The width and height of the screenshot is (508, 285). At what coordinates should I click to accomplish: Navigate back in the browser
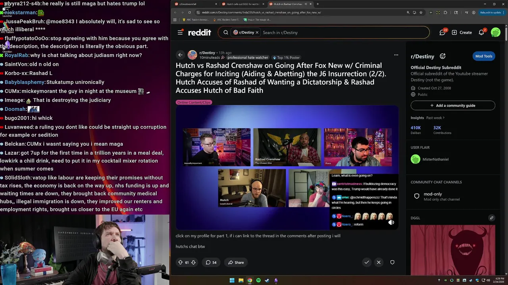[x=175, y=12]
